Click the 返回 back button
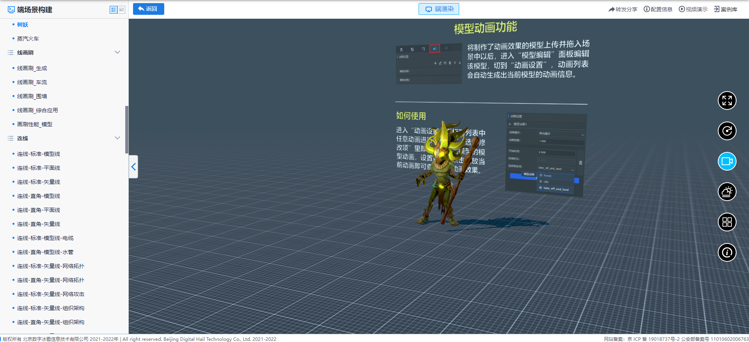 click(x=148, y=9)
